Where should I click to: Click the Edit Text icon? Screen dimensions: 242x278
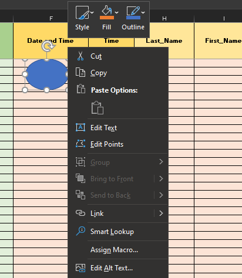click(x=80, y=127)
